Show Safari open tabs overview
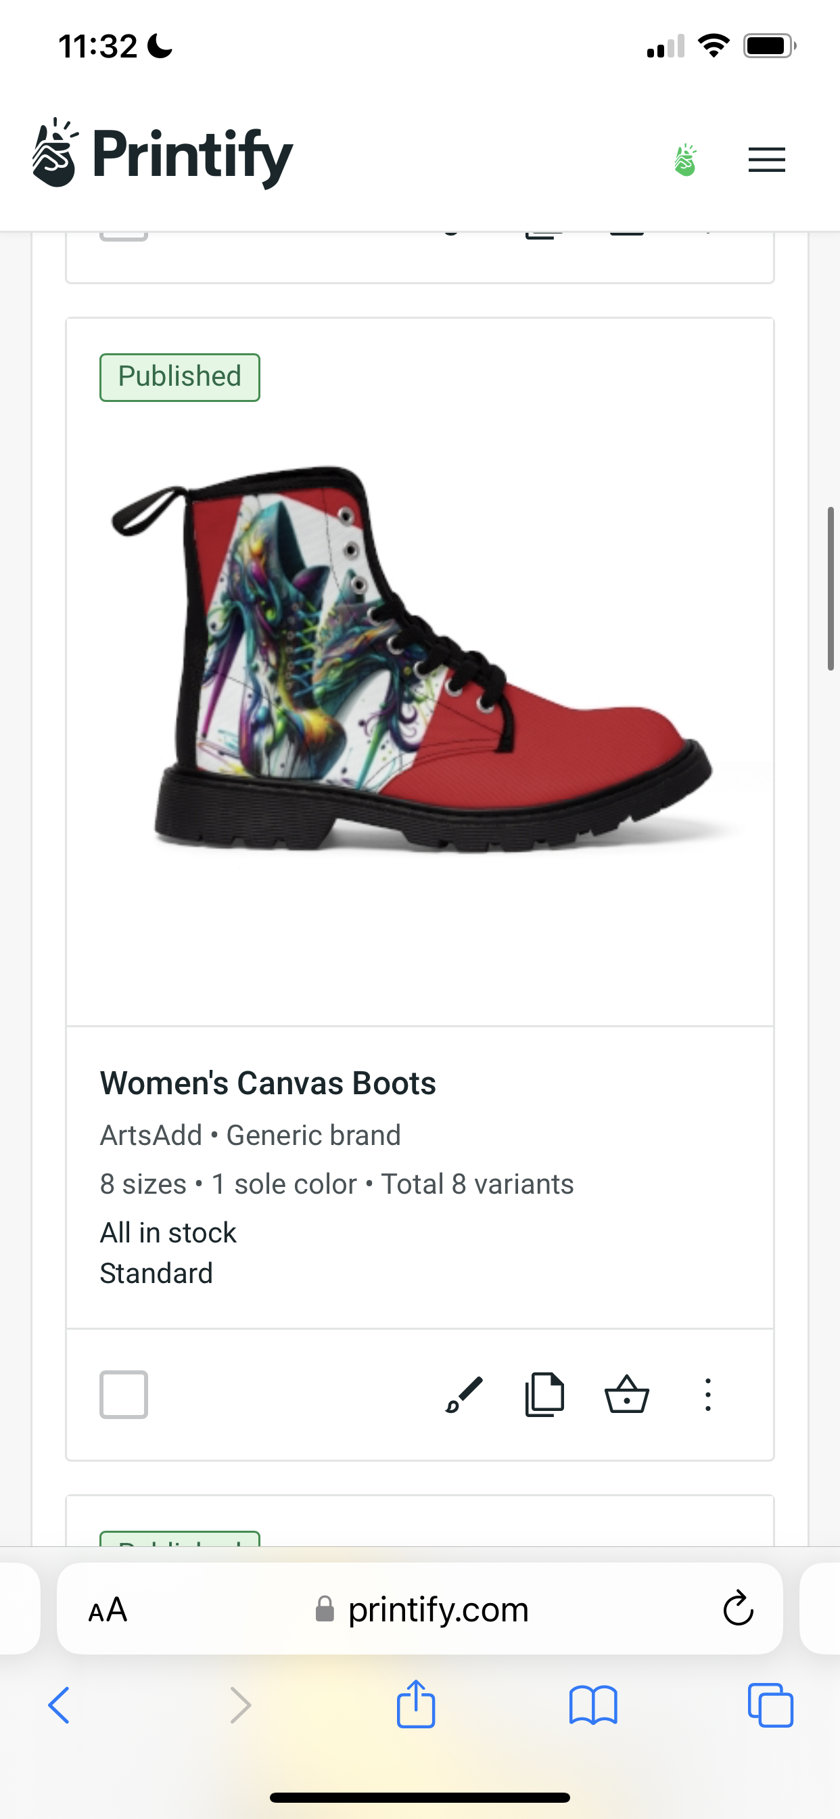The width and height of the screenshot is (840, 1819). pos(770,1705)
